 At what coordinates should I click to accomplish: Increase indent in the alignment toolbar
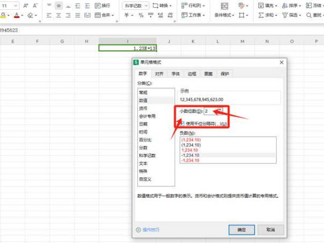click(87, 6)
